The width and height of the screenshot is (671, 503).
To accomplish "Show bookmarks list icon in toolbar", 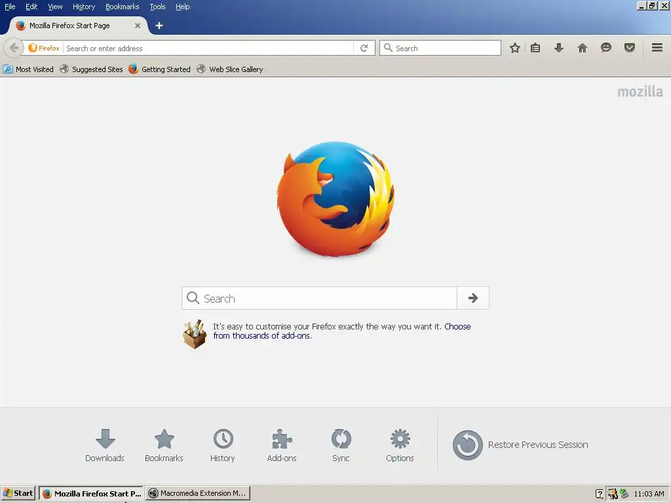I will point(535,48).
